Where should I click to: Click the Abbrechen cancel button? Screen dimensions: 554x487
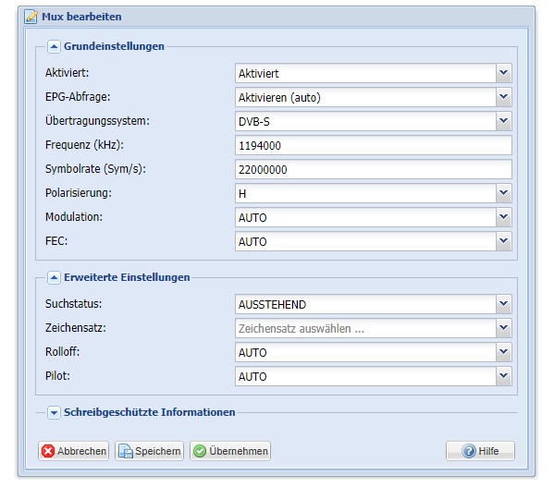tap(73, 451)
